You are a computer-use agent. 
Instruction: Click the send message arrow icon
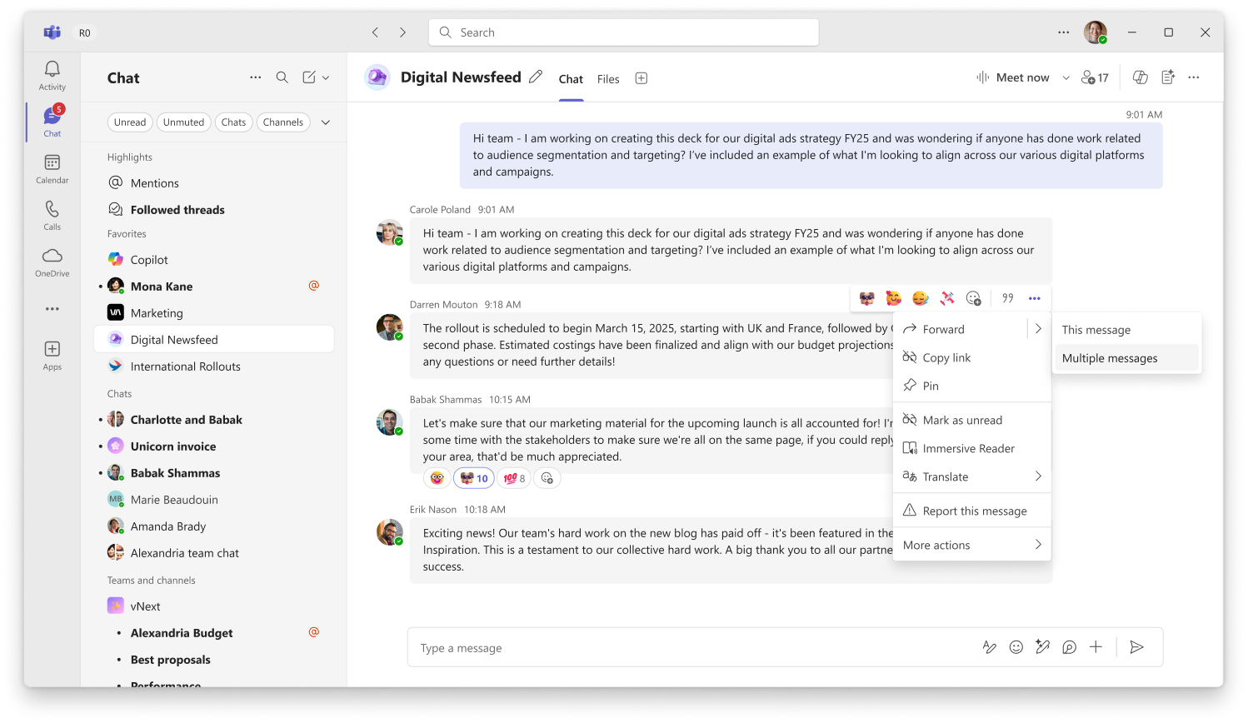pos(1136,647)
